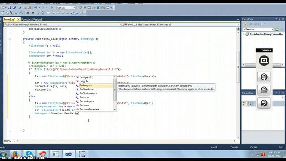286x161 pixels.
Task: Collapse the Form1_Load method outline
Action: [10, 39]
